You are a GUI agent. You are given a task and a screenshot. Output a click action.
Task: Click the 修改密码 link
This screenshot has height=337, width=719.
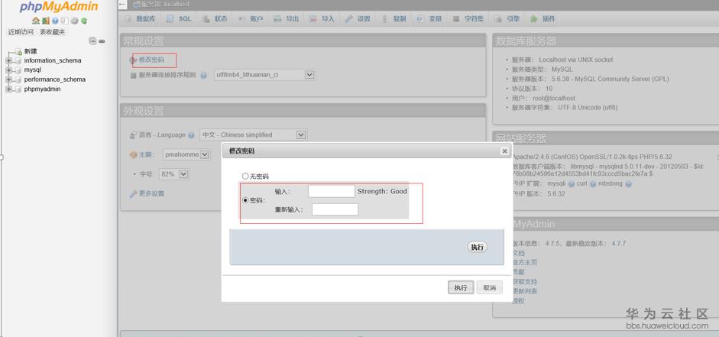coord(151,60)
